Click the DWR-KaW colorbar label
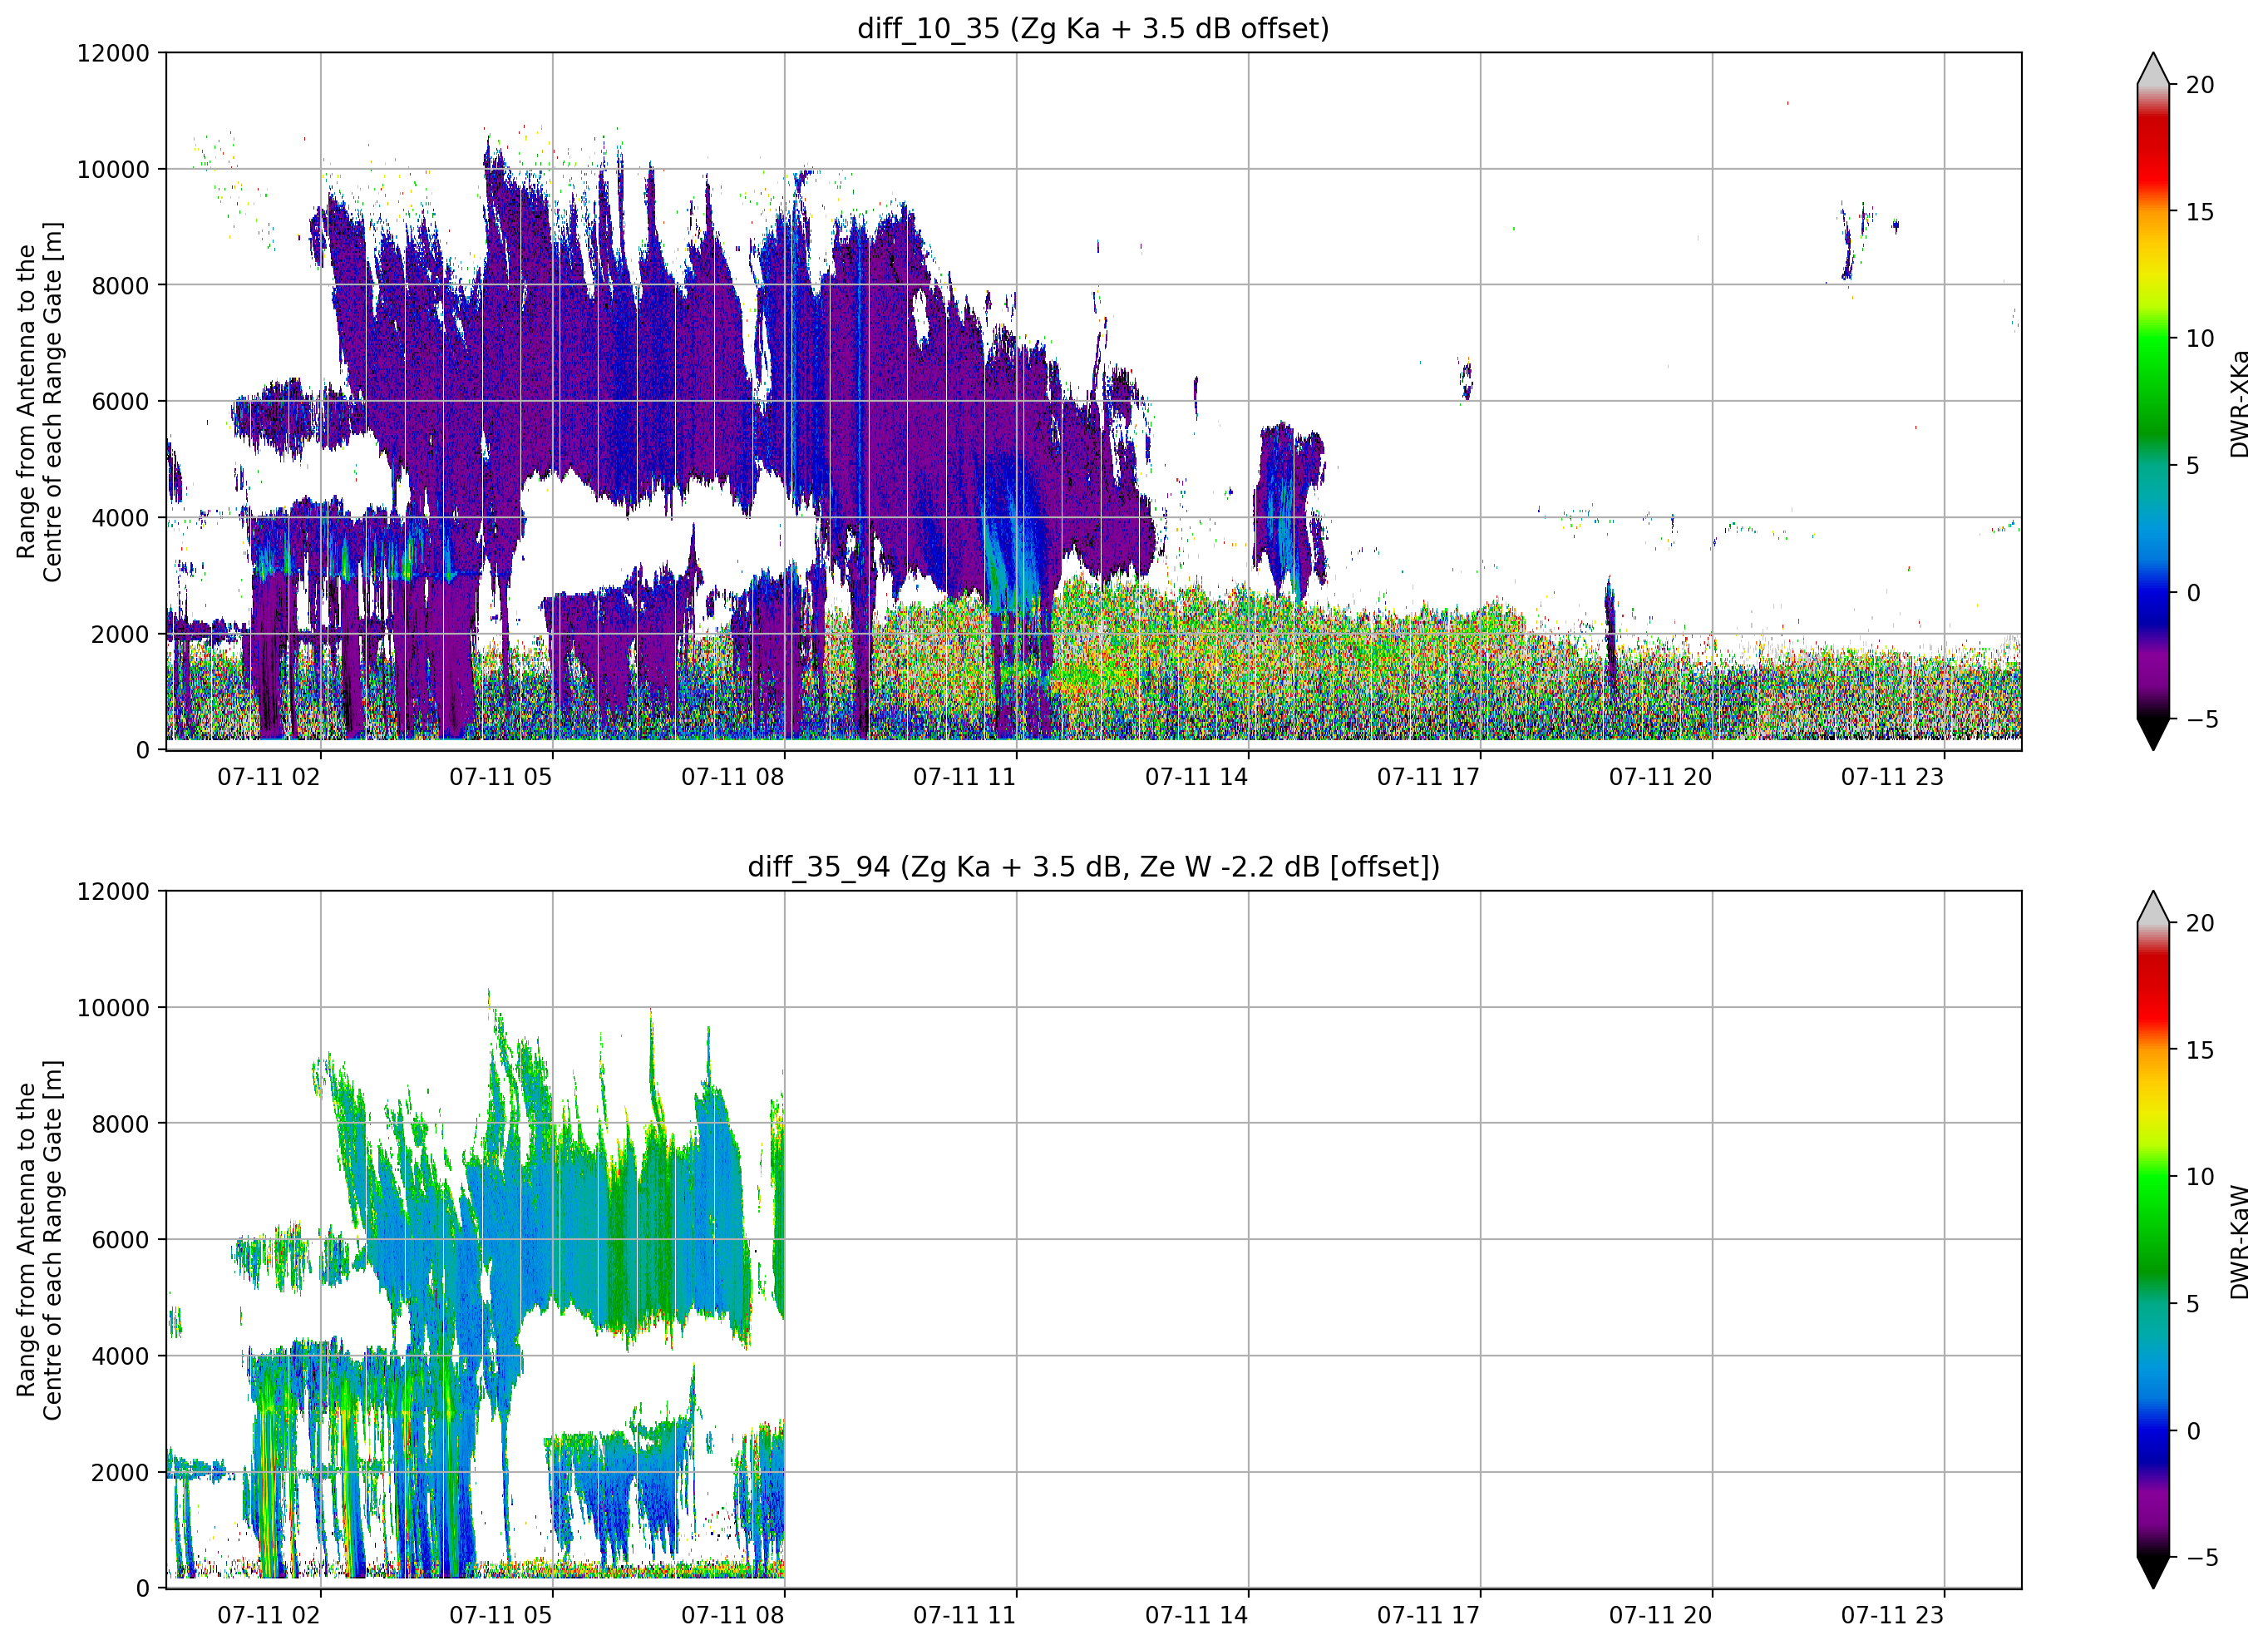This screenshot has width=2268, height=1645. 2239,1242
